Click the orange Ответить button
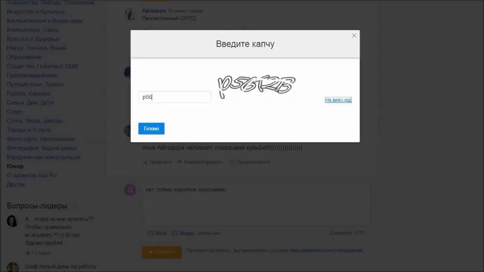Image resolution: width=484 pixels, height=272 pixels. coord(162,252)
